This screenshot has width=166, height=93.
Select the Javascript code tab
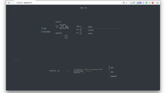tap(113, 76)
